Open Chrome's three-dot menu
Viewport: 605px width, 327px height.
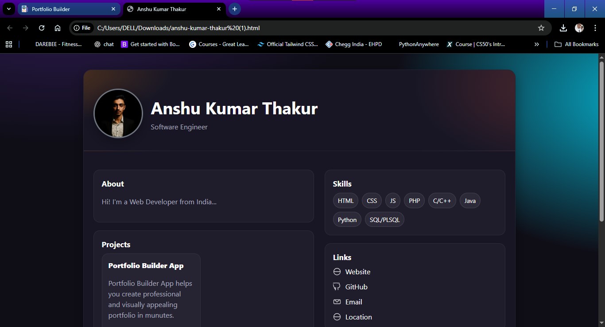click(x=595, y=28)
